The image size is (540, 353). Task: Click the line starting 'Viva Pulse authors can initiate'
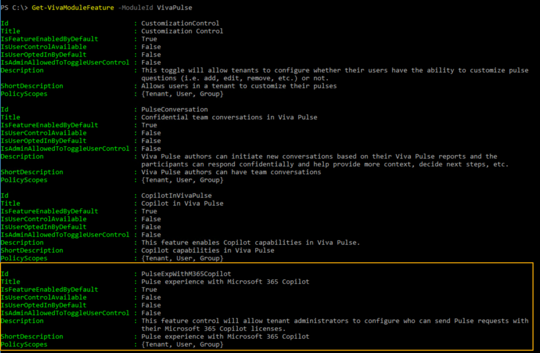coord(319,157)
